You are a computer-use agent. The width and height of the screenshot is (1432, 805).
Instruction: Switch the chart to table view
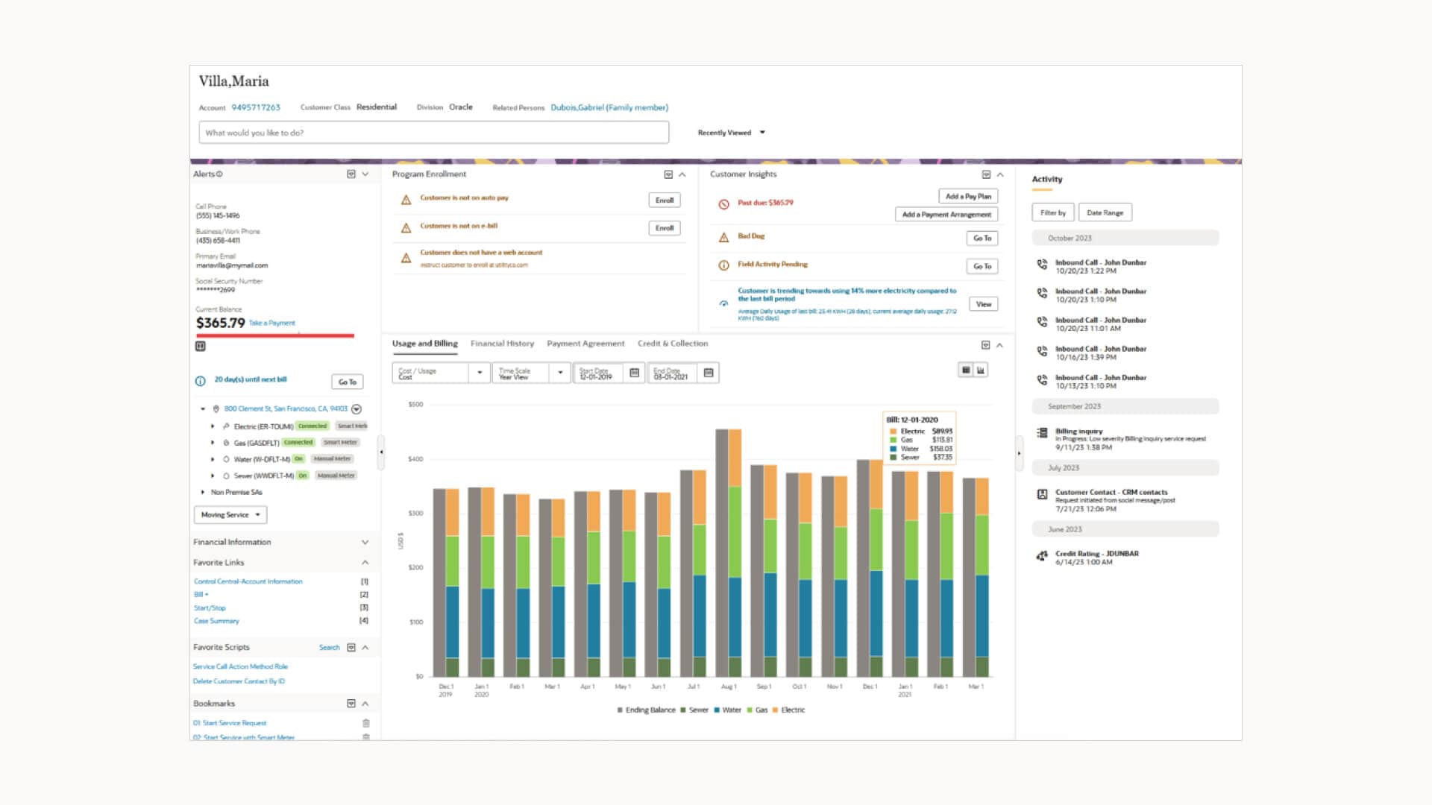[x=966, y=370]
